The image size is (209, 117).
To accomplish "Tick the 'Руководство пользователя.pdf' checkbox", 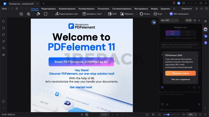I will (x=161, y=110).
